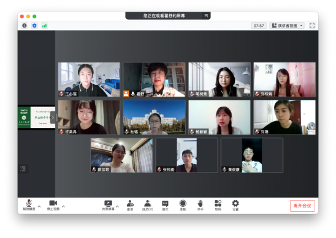Screen dimensions: 336x238
Task: Show meeting info icon in top bar
Action: click(25, 26)
